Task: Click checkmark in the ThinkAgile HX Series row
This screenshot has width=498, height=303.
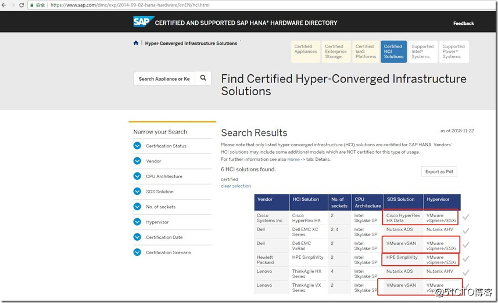Action: pyautogui.click(x=466, y=273)
